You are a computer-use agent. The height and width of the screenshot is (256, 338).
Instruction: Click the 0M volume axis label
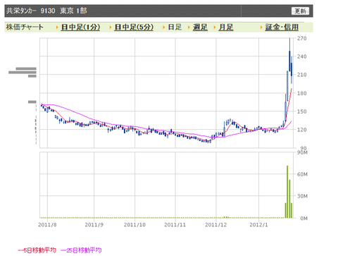tap(303, 219)
